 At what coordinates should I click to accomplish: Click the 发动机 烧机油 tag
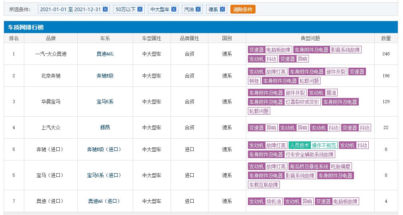pos(265,201)
